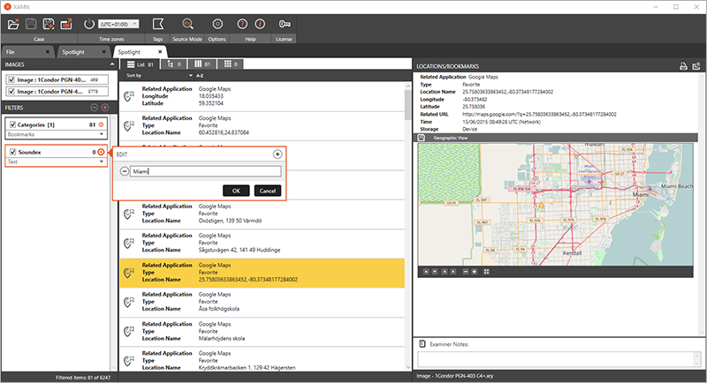The image size is (707, 383).
Task: Toggle checkbox for image 1Condor PGN-40... 469
Action: pos(11,79)
